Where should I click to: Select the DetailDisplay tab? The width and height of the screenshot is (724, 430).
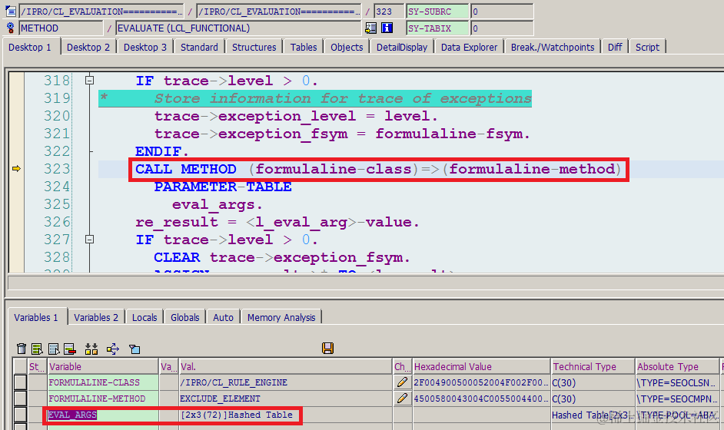(402, 47)
